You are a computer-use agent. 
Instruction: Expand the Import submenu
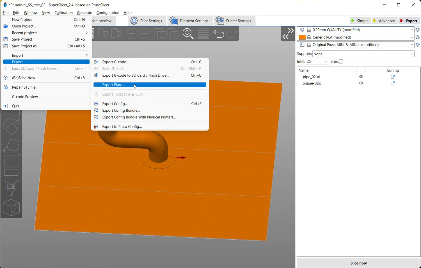tap(46, 56)
